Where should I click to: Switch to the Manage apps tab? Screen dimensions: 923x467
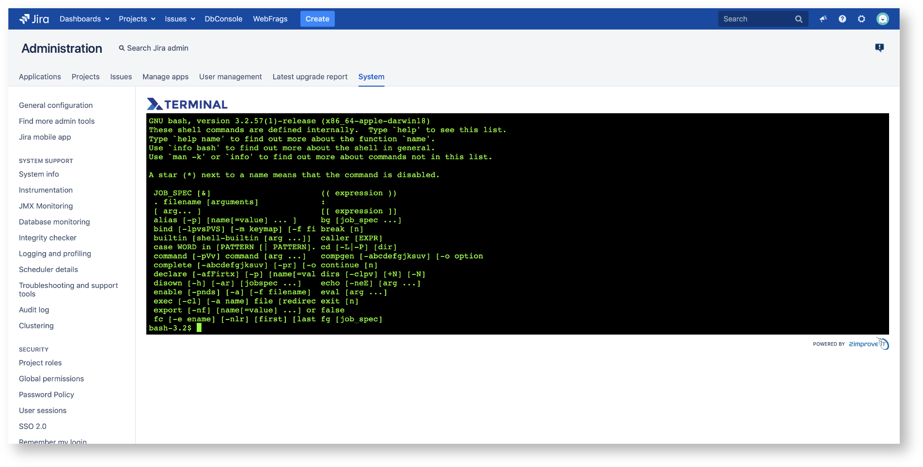click(x=165, y=76)
